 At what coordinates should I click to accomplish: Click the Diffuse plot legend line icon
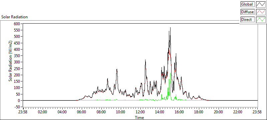[261, 12]
